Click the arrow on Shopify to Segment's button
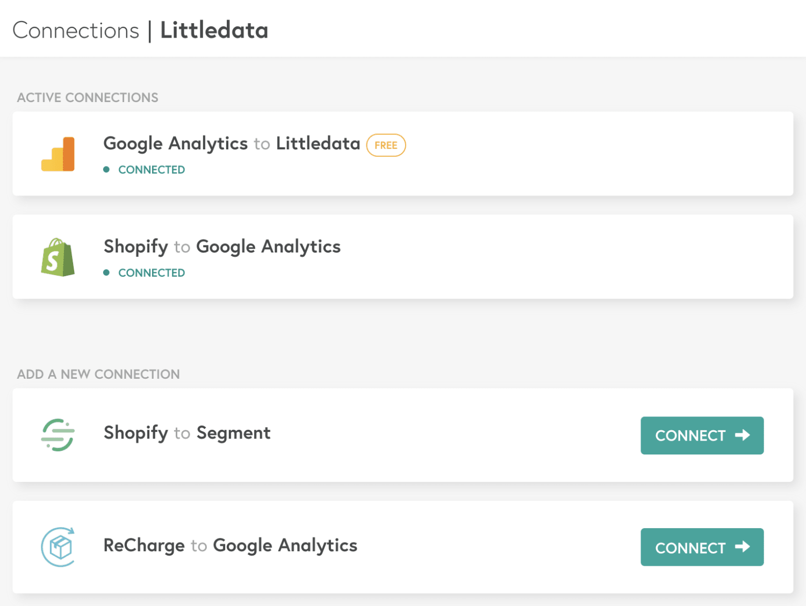The width and height of the screenshot is (806, 606). pos(743,435)
